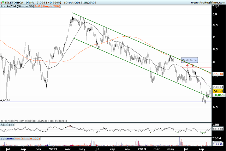Select the Volumen panel label
The width and height of the screenshot is (226, 151).
[7, 139]
